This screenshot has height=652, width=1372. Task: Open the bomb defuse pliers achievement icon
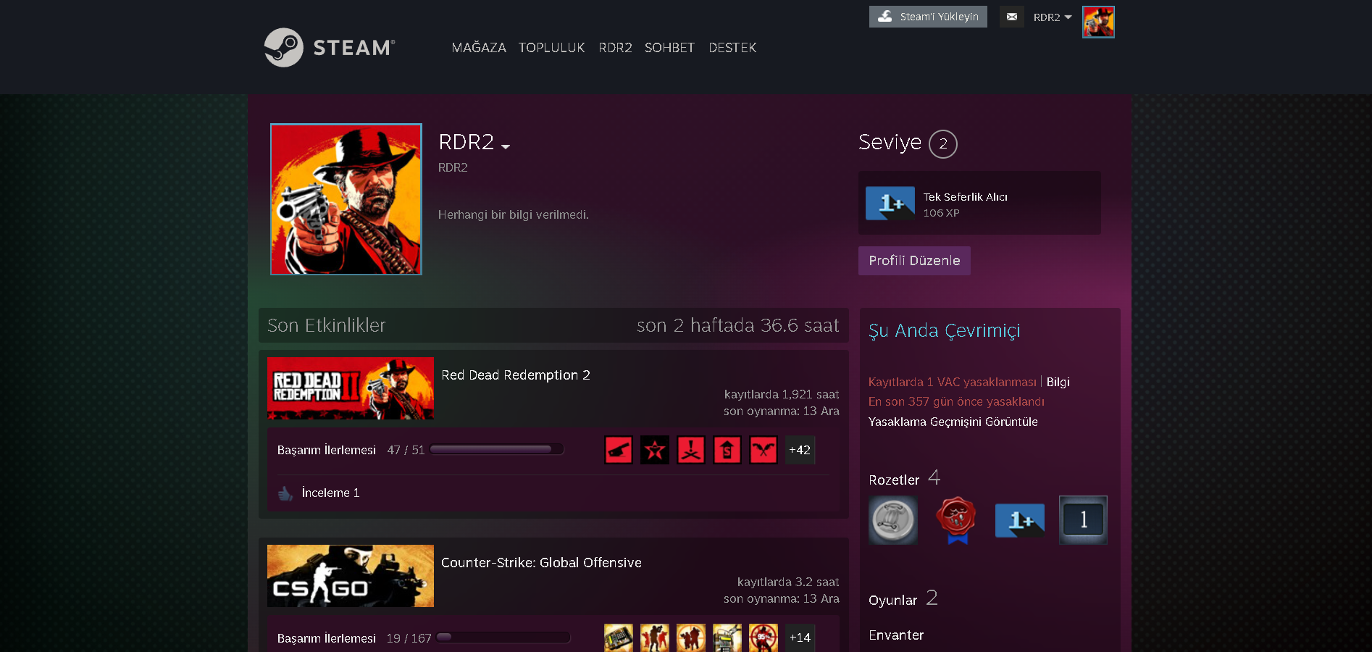tap(727, 638)
